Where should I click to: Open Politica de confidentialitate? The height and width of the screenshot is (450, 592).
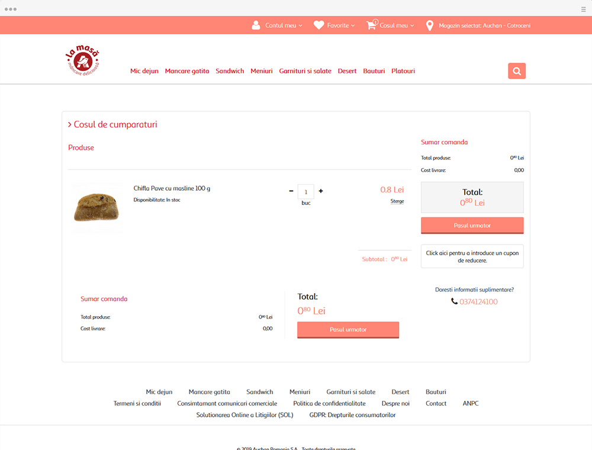(329, 403)
